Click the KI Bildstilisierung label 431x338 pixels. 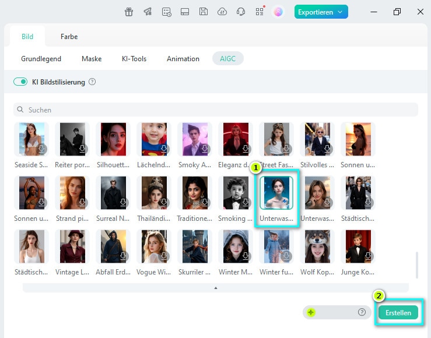(x=58, y=82)
